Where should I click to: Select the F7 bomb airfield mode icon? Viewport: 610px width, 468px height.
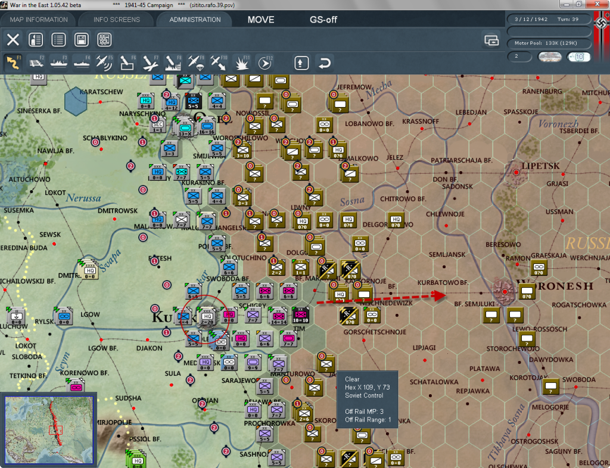click(x=150, y=62)
